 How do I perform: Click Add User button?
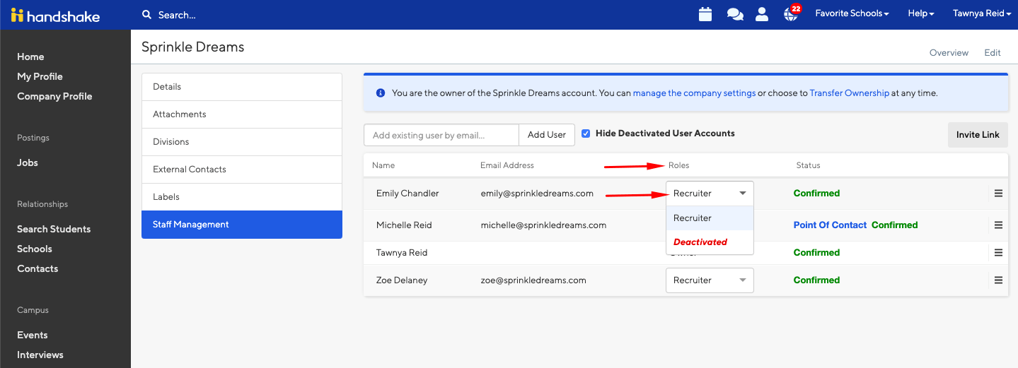547,134
